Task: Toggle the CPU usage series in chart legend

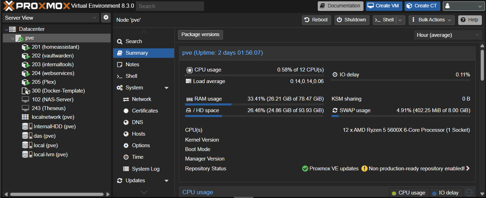Action: (409, 193)
